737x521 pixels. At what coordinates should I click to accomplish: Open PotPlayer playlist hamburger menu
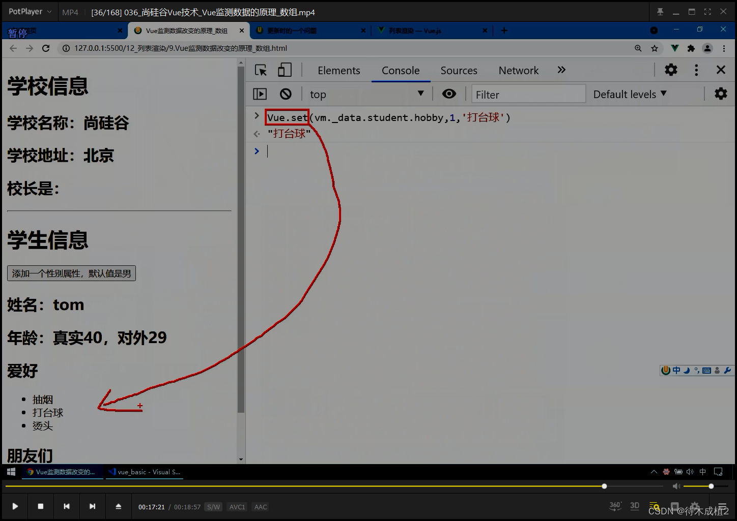point(722,507)
